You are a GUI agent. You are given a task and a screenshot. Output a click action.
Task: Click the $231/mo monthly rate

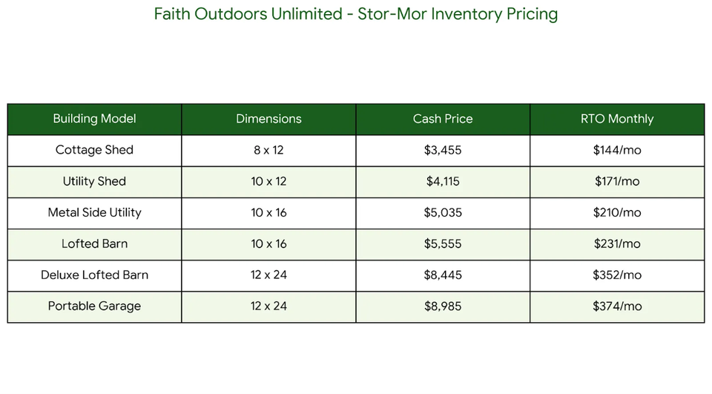617,243
